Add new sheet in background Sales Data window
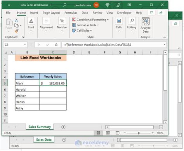Viewport: 184px width, 151px height. click(x=64, y=140)
